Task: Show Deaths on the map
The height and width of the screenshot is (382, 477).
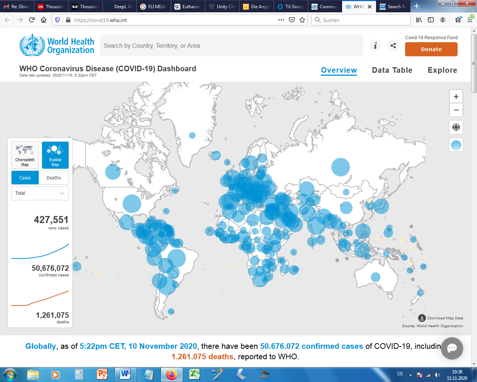Action: pyautogui.click(x=53, y=178)
